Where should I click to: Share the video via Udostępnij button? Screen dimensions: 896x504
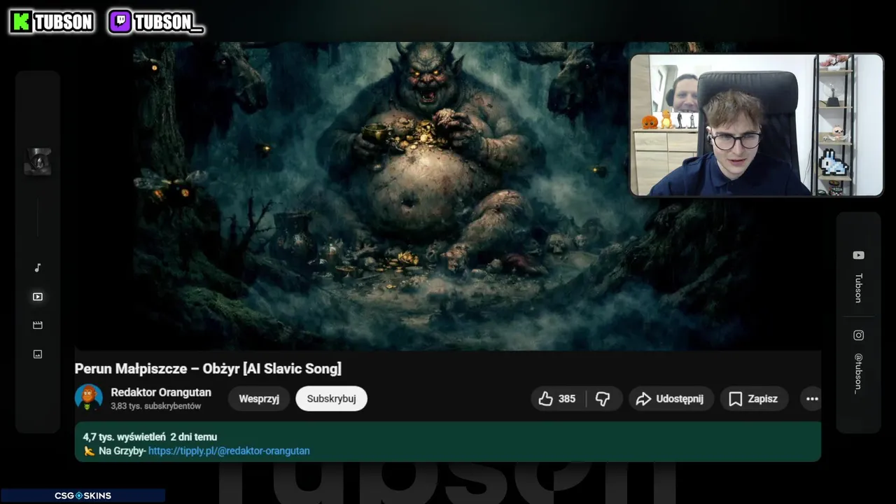click(670, 399)
